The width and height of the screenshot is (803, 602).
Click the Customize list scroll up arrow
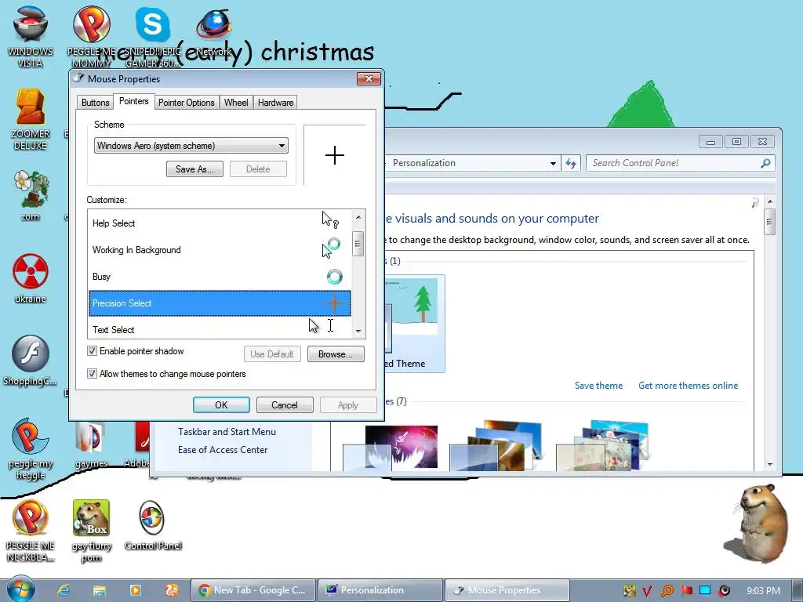coord(358,217)
